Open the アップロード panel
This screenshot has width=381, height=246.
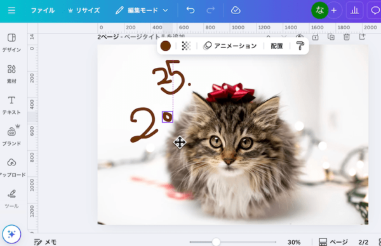pyautogui.click(x=12, y=167)
